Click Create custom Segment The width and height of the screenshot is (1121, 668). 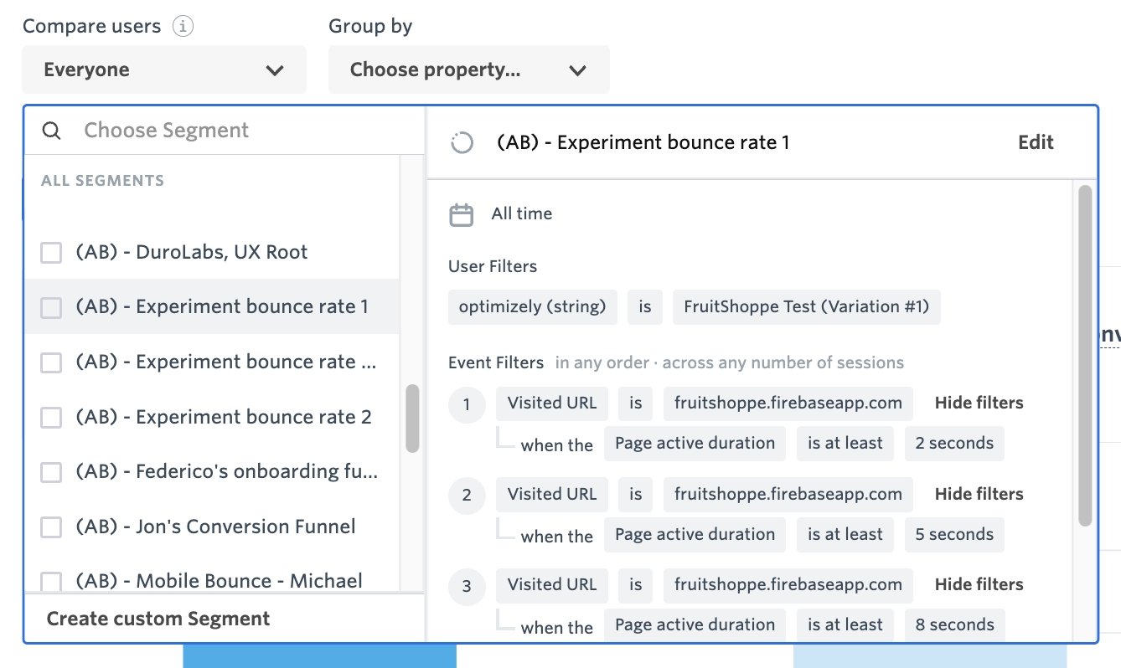[x=158, y=619]
